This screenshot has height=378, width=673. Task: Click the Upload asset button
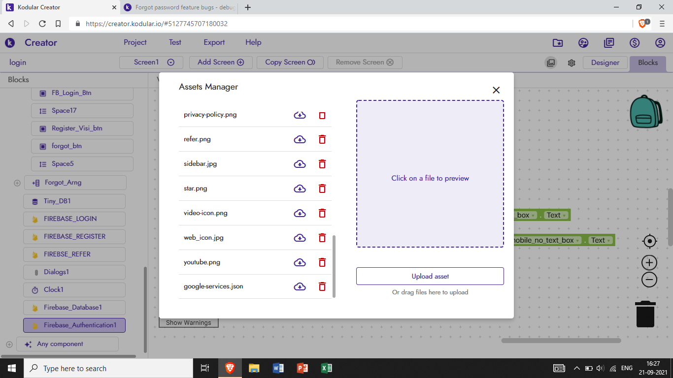tap(430, 276)
